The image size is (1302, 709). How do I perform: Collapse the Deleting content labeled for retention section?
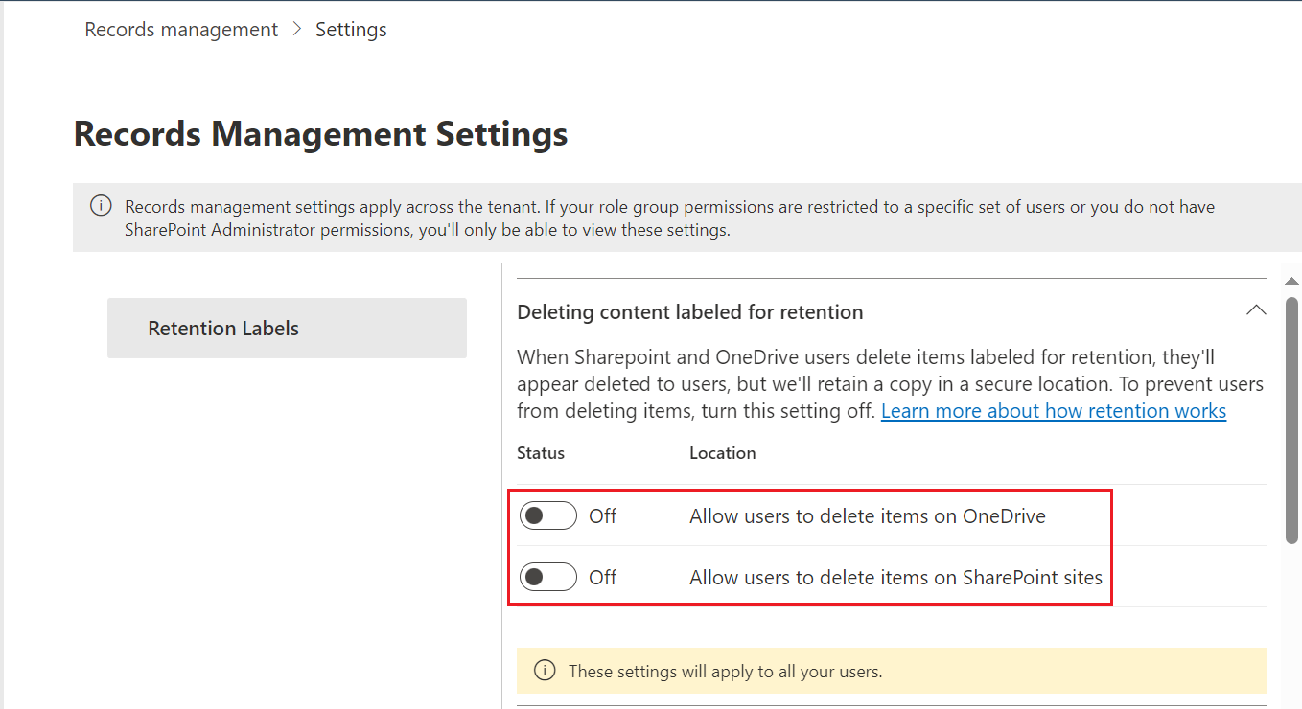click(1256, 310)
